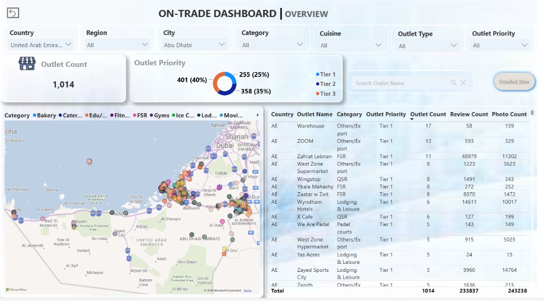Viewport: 544px width, 301px height.
Task: Click the isolated map marker in the sea
Action: click(x=89, y=161)
